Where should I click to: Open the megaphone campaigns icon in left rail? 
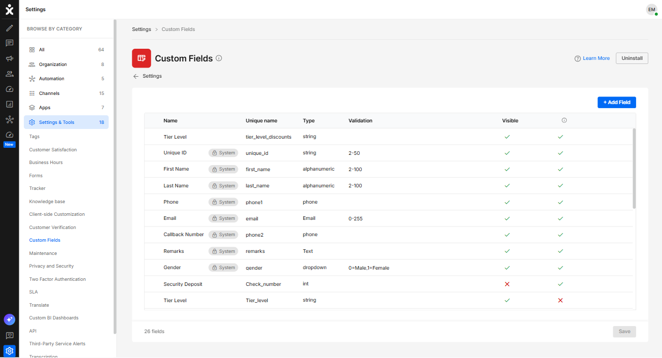(x=9, y=59)
